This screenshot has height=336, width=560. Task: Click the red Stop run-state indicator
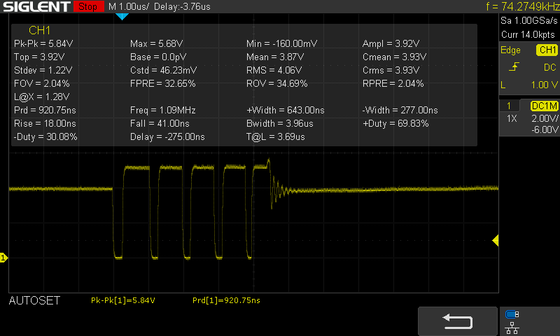click(89, 6)
